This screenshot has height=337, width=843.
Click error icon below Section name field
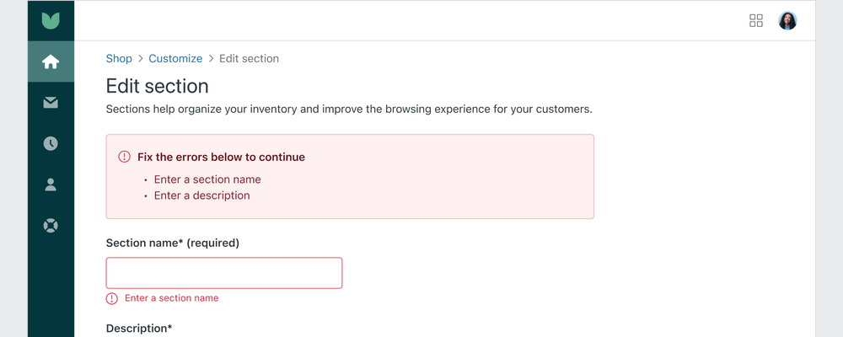tap(112, 298)
